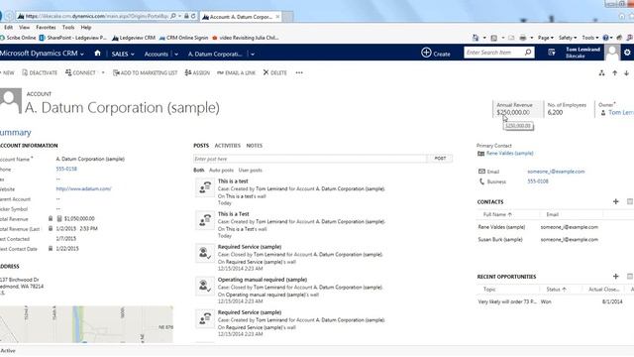
Task: Open IE Page dropdown menu
Action: 546,38
